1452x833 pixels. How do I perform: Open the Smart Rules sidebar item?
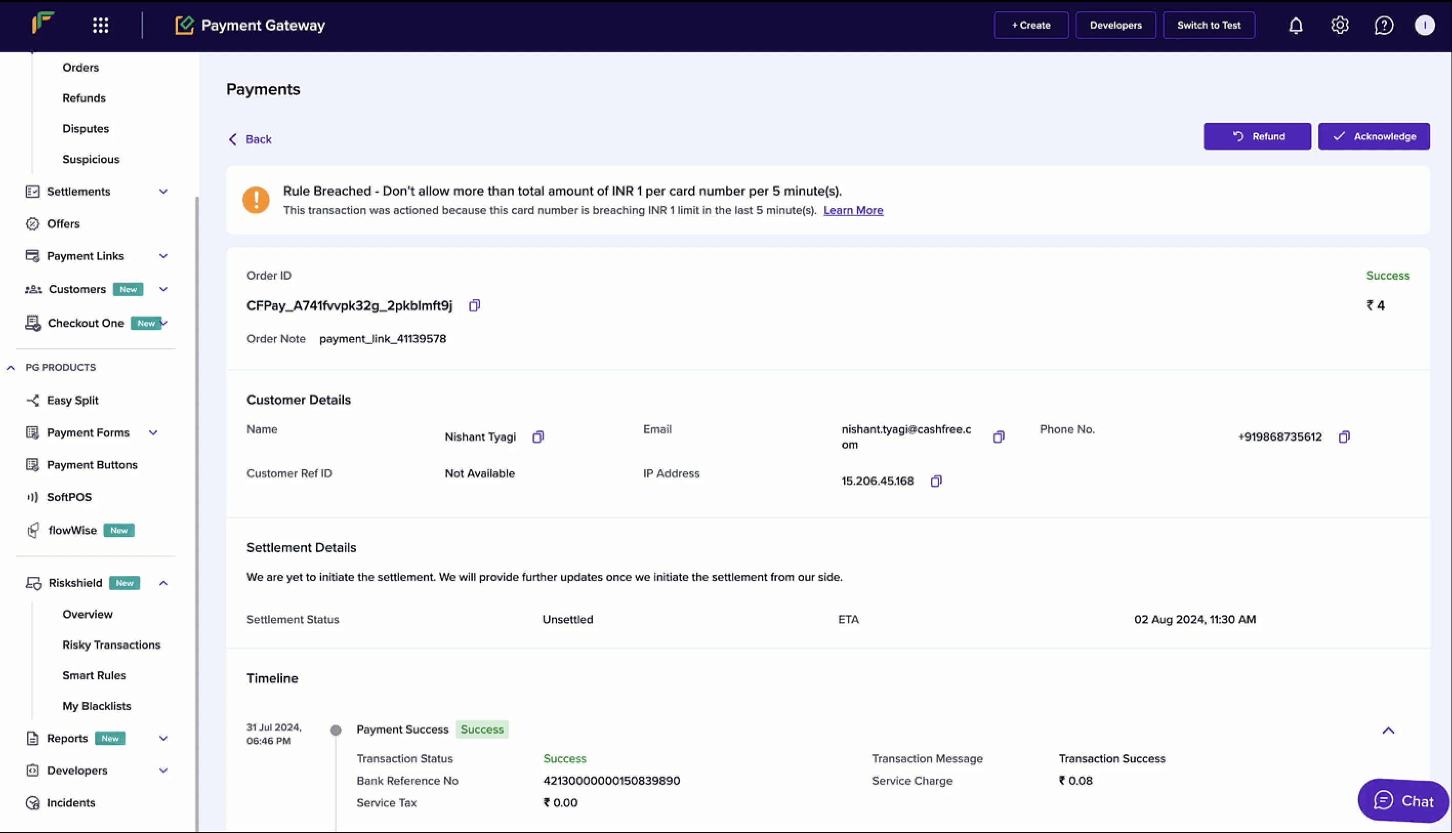click(94, 675)
